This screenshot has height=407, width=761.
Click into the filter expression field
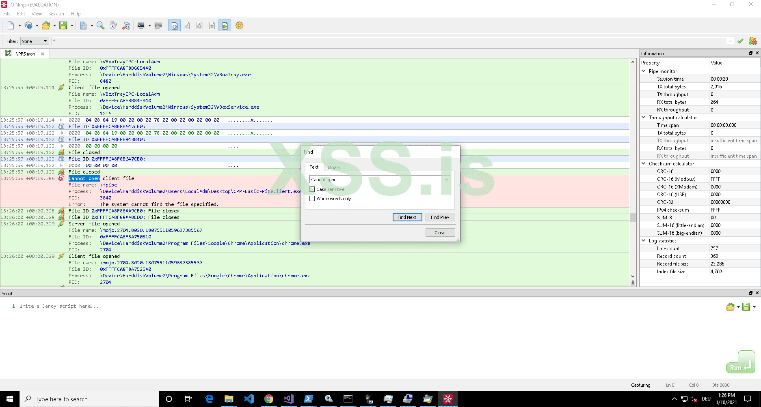[x=392, y=41]
